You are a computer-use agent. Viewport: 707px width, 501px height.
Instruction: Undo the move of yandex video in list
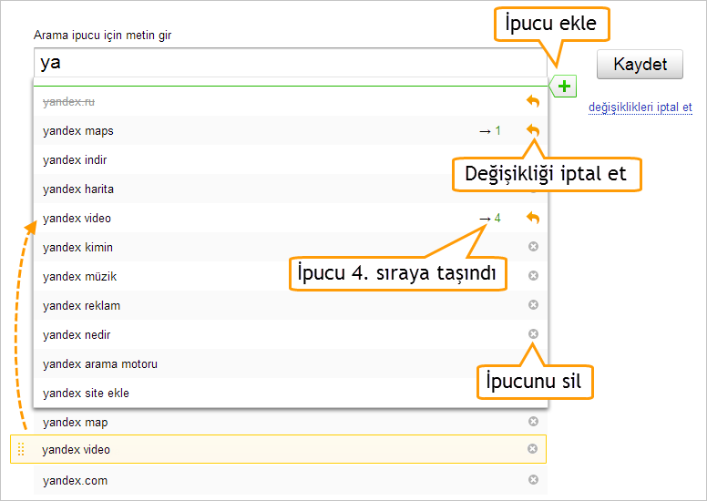pyautogui.click(x=533, y=218)
